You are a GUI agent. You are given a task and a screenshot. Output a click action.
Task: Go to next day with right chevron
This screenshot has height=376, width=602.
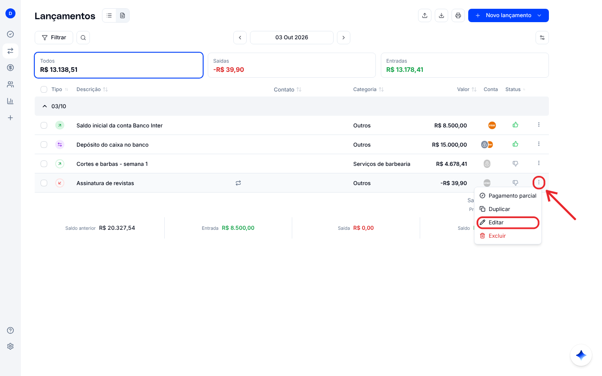[344, 38]
